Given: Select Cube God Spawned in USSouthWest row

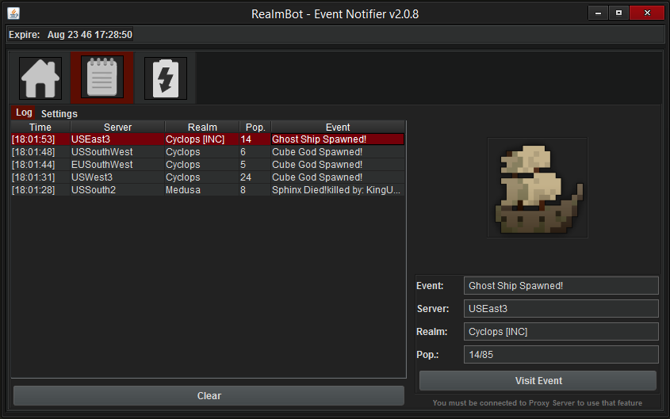Looking at the screenshot, I should click(x=338, y=152).
